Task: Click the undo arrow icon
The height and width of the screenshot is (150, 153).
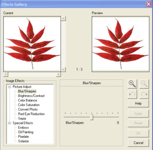Action: coord(132,94)
